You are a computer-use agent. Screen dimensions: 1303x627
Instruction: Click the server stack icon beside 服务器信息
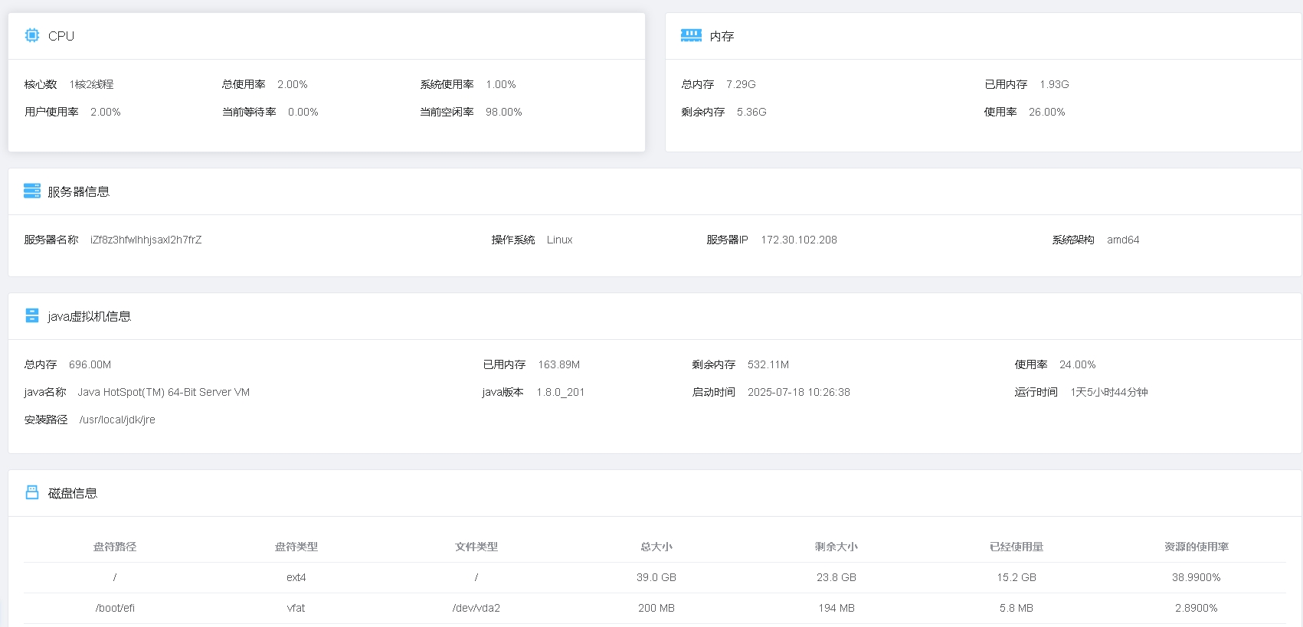[x=32, y=191]
